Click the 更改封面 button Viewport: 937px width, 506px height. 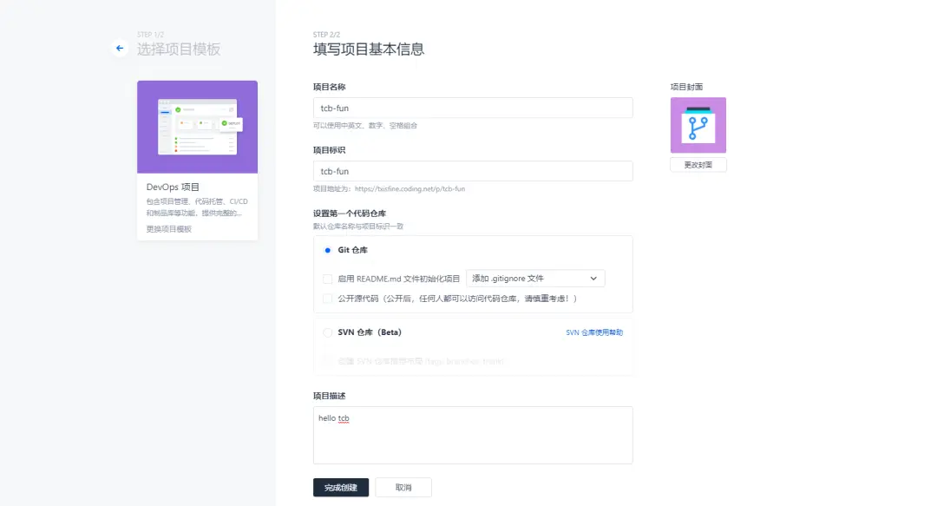click(698, 165)
